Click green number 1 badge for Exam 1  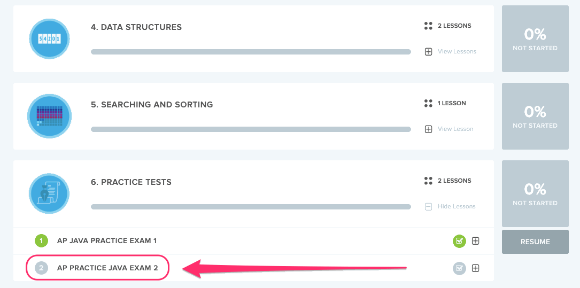click(42, 241)
